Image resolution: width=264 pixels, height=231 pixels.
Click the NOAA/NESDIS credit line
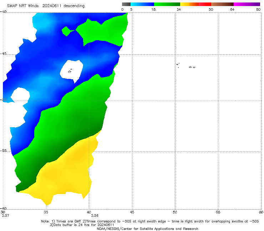coord(147,229)
